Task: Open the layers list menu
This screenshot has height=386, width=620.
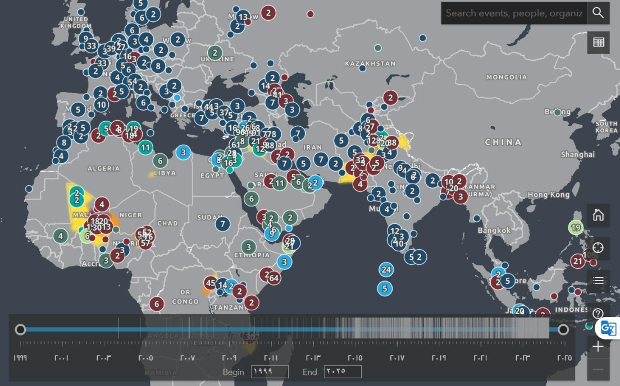Action: coord(598,281)
